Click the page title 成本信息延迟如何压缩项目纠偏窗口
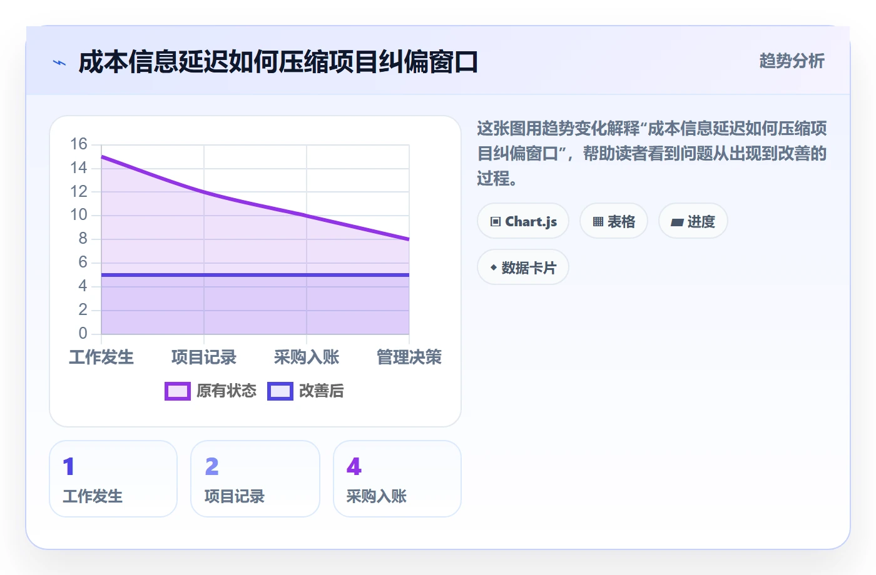The width and height of the screenshot is (876, 575). [278, 62]
